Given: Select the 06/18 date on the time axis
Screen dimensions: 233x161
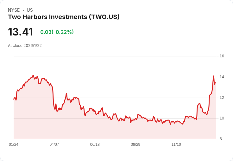Looking at the screenshot, I should click(95, 145).
